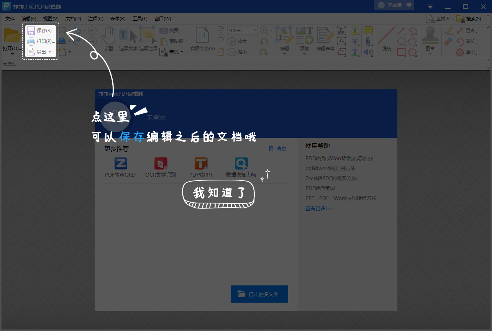The width and height of the screenshot is (492, 331).
Task: Click 搜索(S)... in the top right
Action: click(471, 18)
